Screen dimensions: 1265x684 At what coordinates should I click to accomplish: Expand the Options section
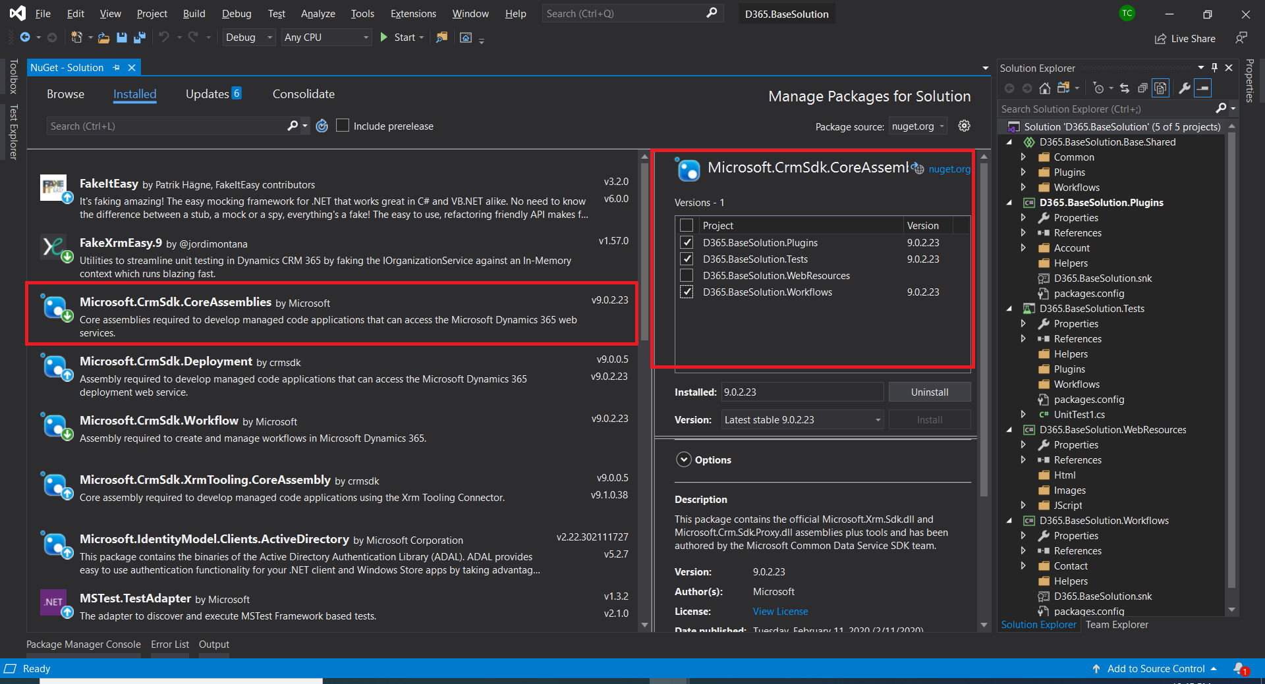[x=684, y=460]
